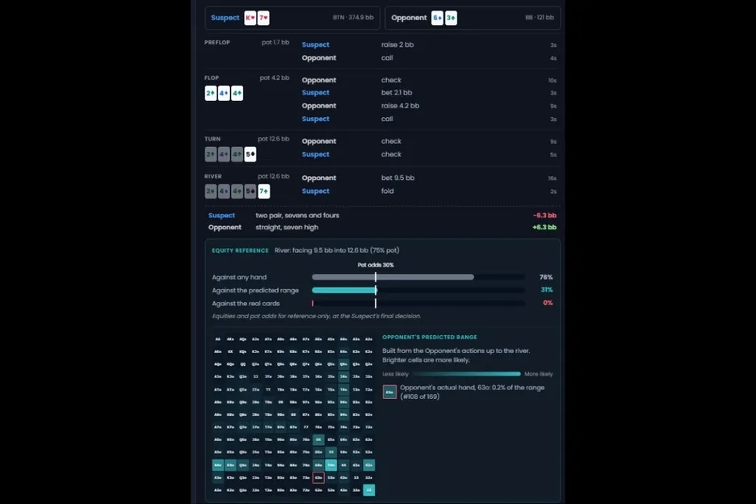The width and height of the screenshot is (756, 504).
Task: Select the 77 cell in the range grid
Action: [x=305, y=426]
